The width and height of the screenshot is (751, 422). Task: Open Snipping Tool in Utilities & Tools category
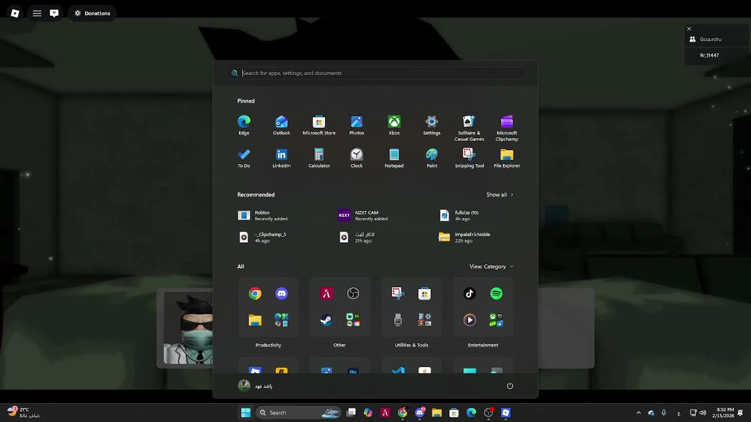(398, 294)
